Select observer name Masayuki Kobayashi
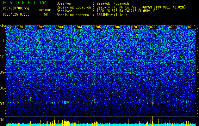 (114, 3)
